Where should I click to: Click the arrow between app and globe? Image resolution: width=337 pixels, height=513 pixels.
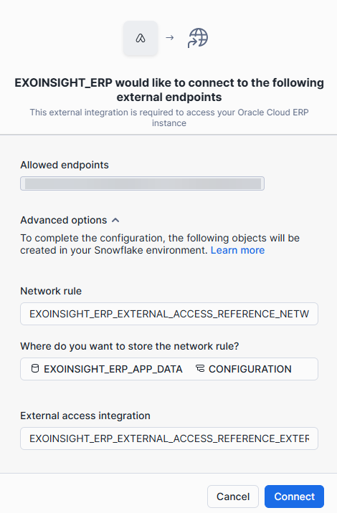170,38
